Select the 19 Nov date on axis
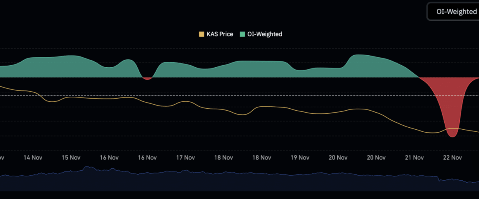The image size is (479, 199). (x=299, y=158)
